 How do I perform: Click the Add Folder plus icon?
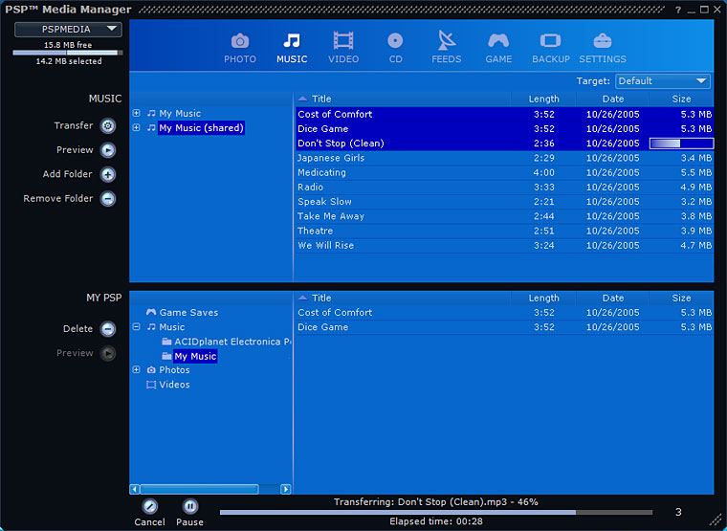tap(108, 175)
